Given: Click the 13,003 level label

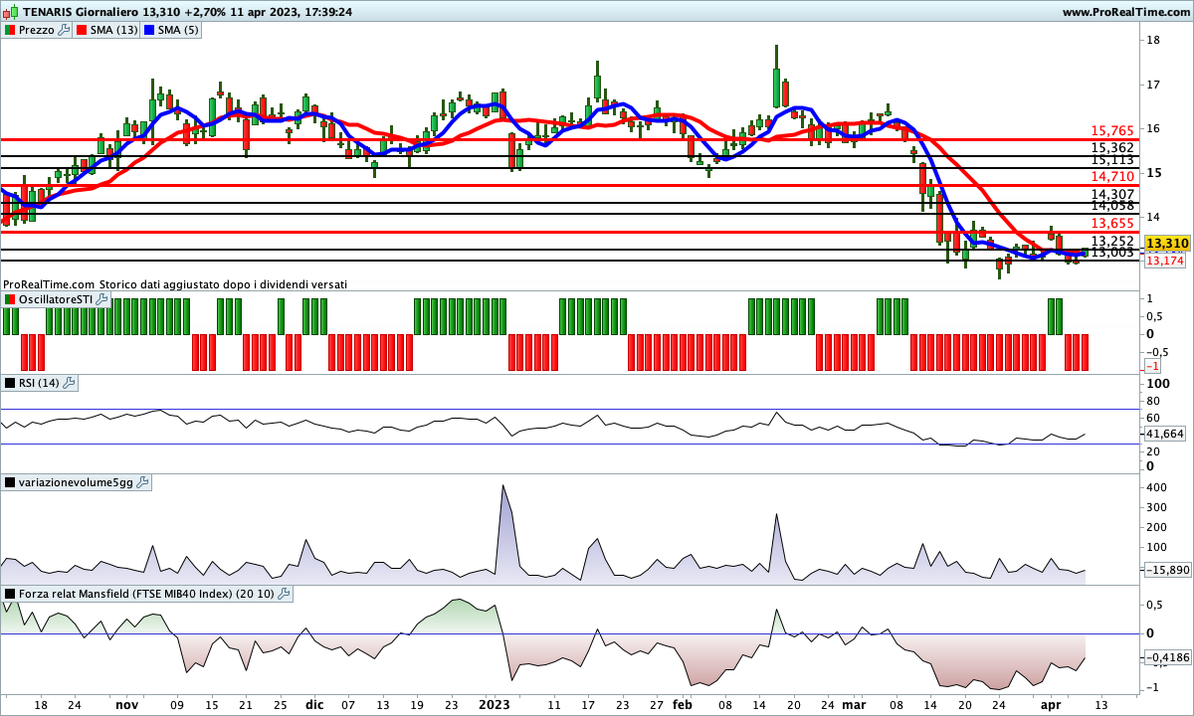Looking at the screenshot, I should 1112,253.
